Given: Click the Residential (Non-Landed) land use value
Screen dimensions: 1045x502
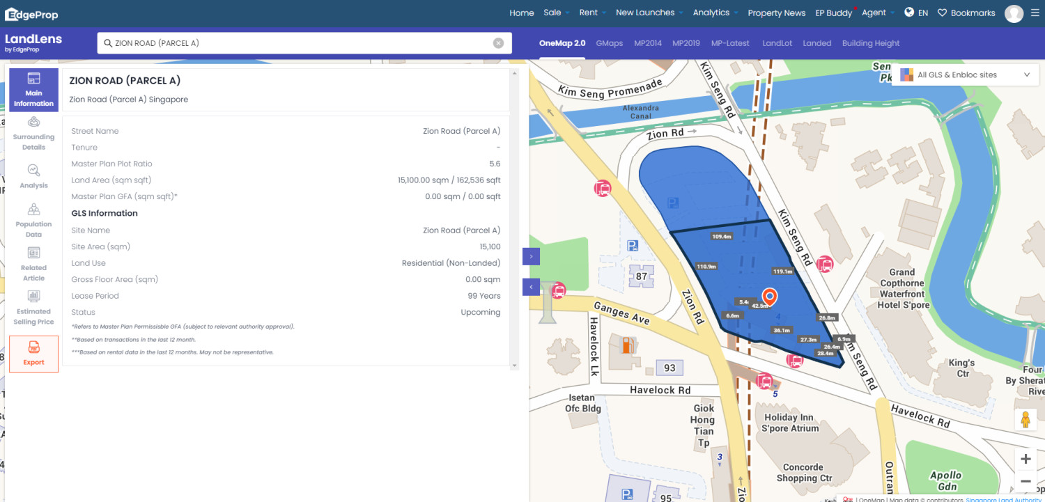Looking at the screenshot, I should coord(451,263).
